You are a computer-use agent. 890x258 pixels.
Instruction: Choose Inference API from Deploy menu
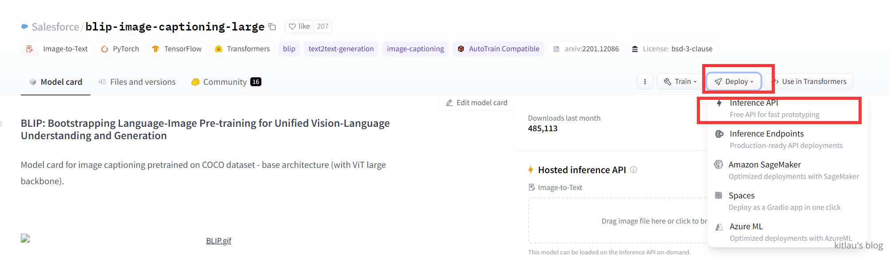pos(774,109)
